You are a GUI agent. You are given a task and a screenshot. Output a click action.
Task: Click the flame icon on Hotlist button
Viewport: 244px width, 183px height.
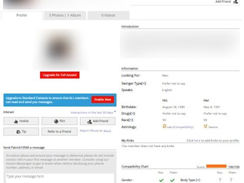16,121
